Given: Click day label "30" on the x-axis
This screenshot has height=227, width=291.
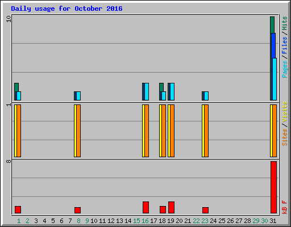Looking at the screenshot, I should pyautogui.click(x=264, y=221).
